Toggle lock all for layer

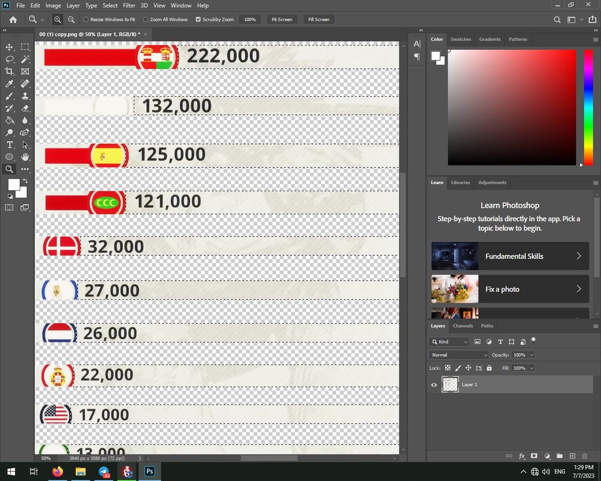[x=489, y=368]
